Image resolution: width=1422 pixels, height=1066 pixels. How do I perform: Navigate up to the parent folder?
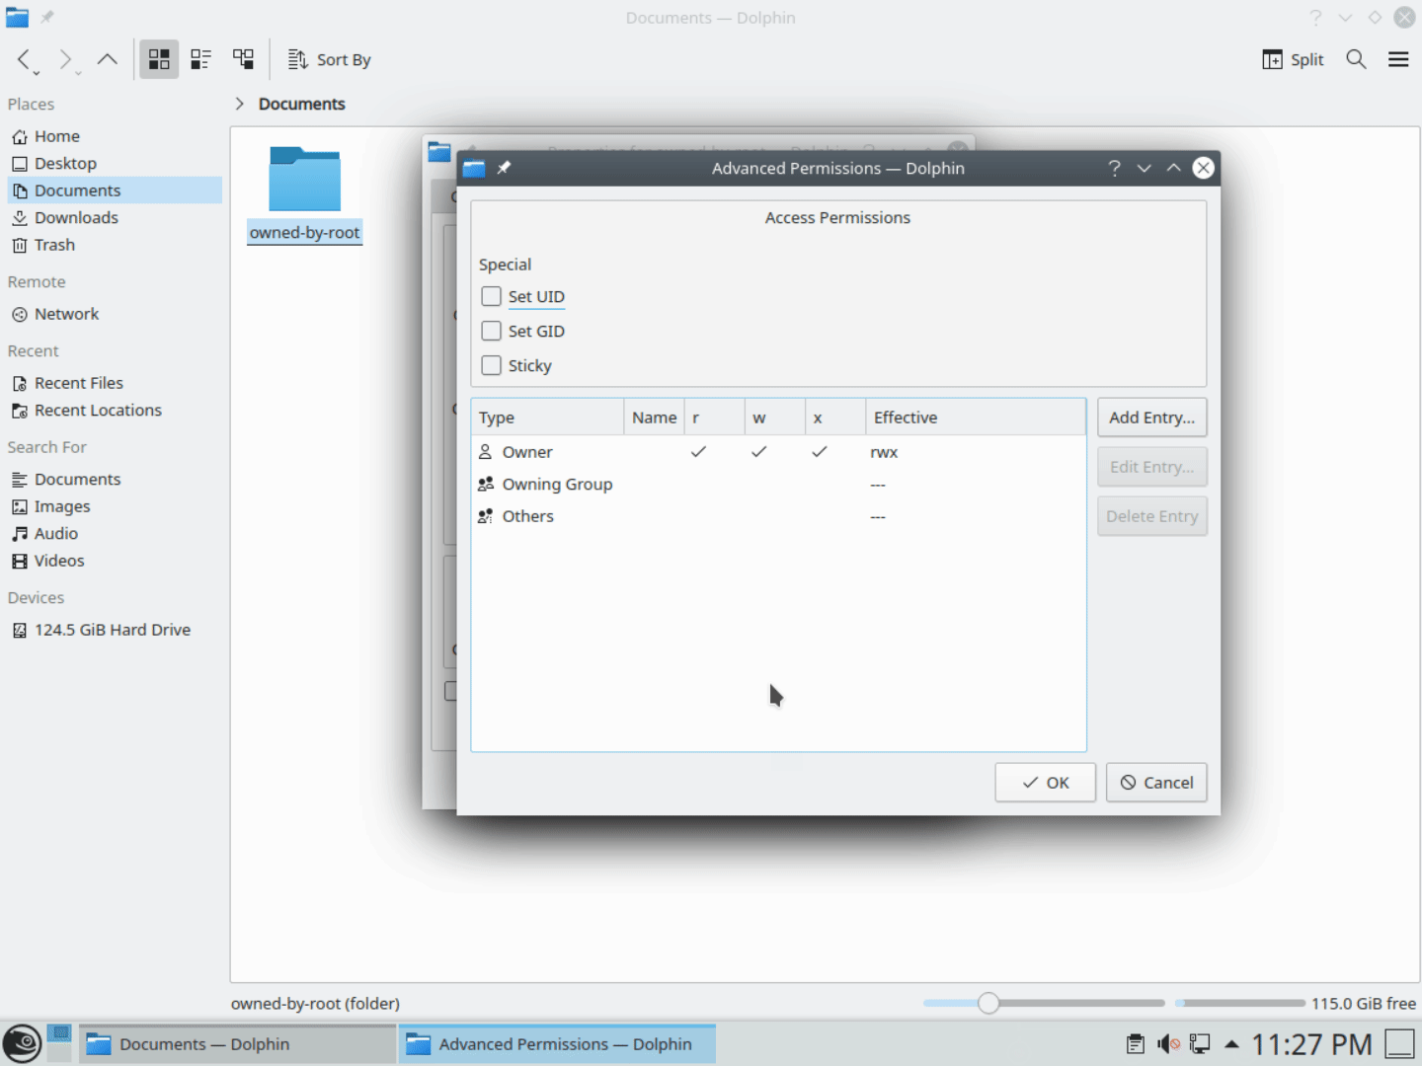click(x=108, y=59)
